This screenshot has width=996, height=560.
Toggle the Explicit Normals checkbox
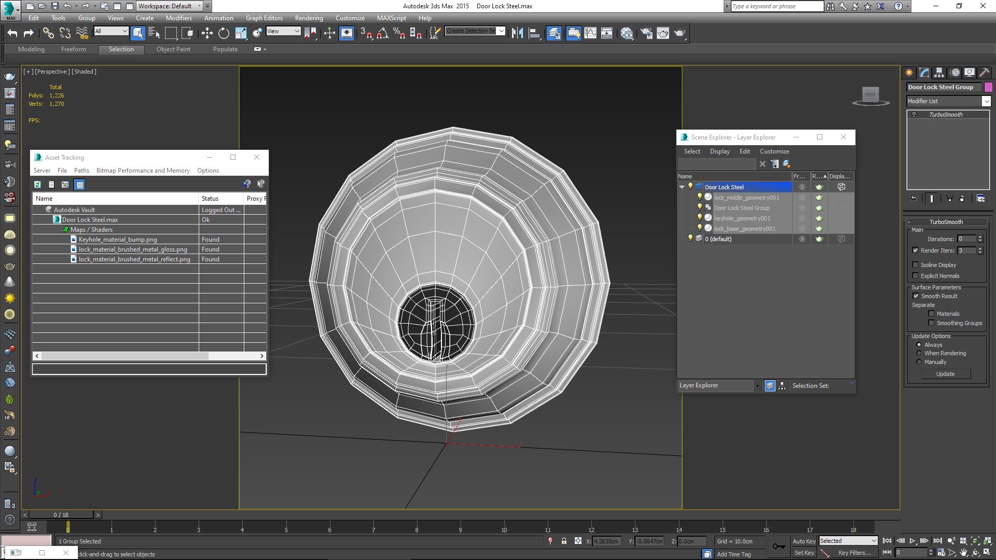click(916, 276)
